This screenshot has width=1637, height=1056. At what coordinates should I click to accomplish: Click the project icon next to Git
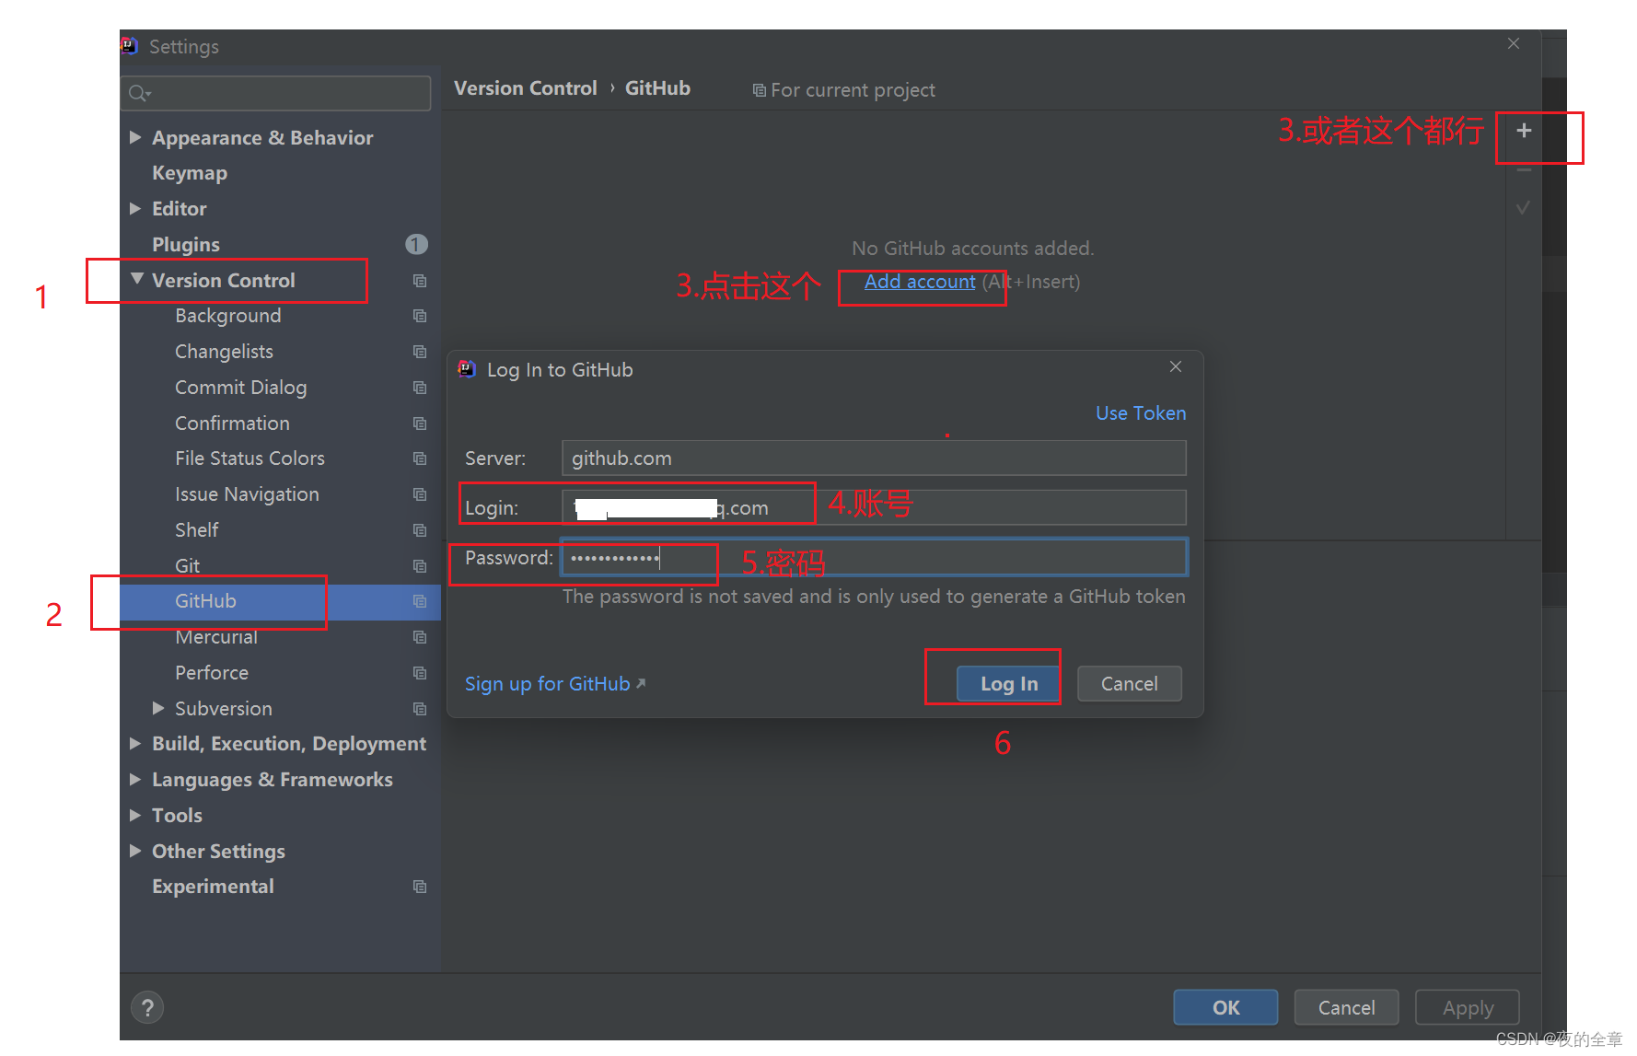pyautogui.click(x=420, y=566)
